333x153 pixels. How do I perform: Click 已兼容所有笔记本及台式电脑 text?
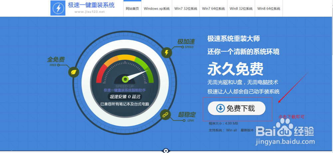pos(125,104)
